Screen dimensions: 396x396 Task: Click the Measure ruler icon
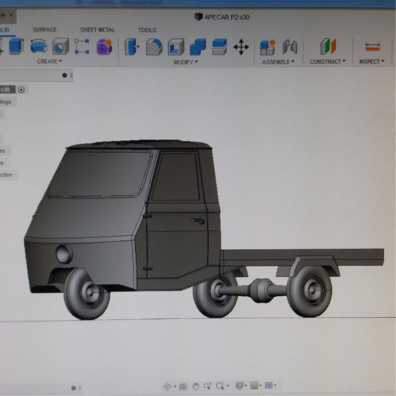coord(372,47)
